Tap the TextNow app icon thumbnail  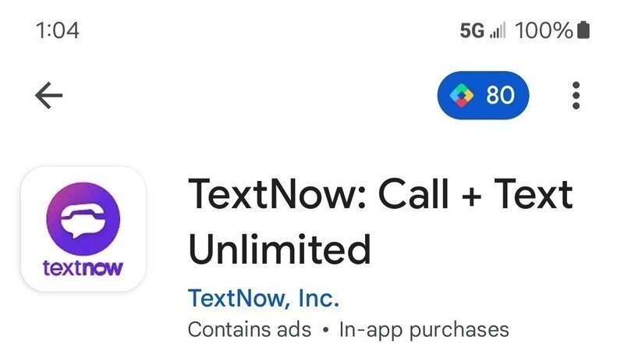(x=83, y=229)
